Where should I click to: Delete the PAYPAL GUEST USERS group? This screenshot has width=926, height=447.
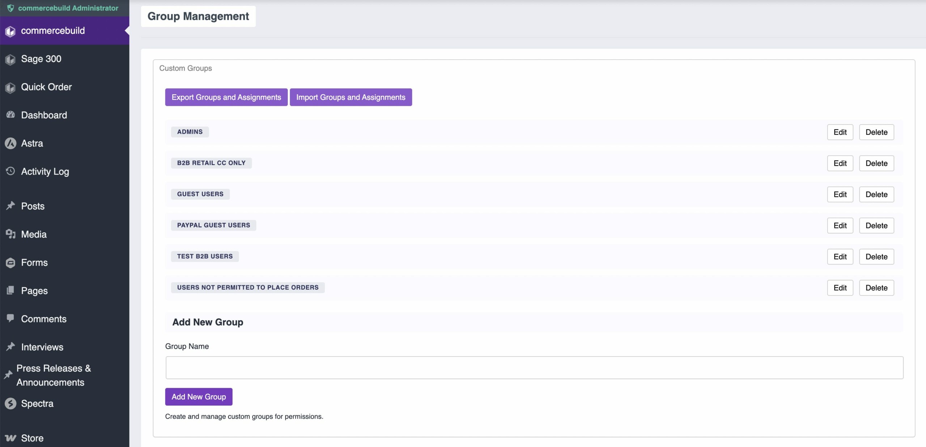pyautogui.click(x=876, y=225)
